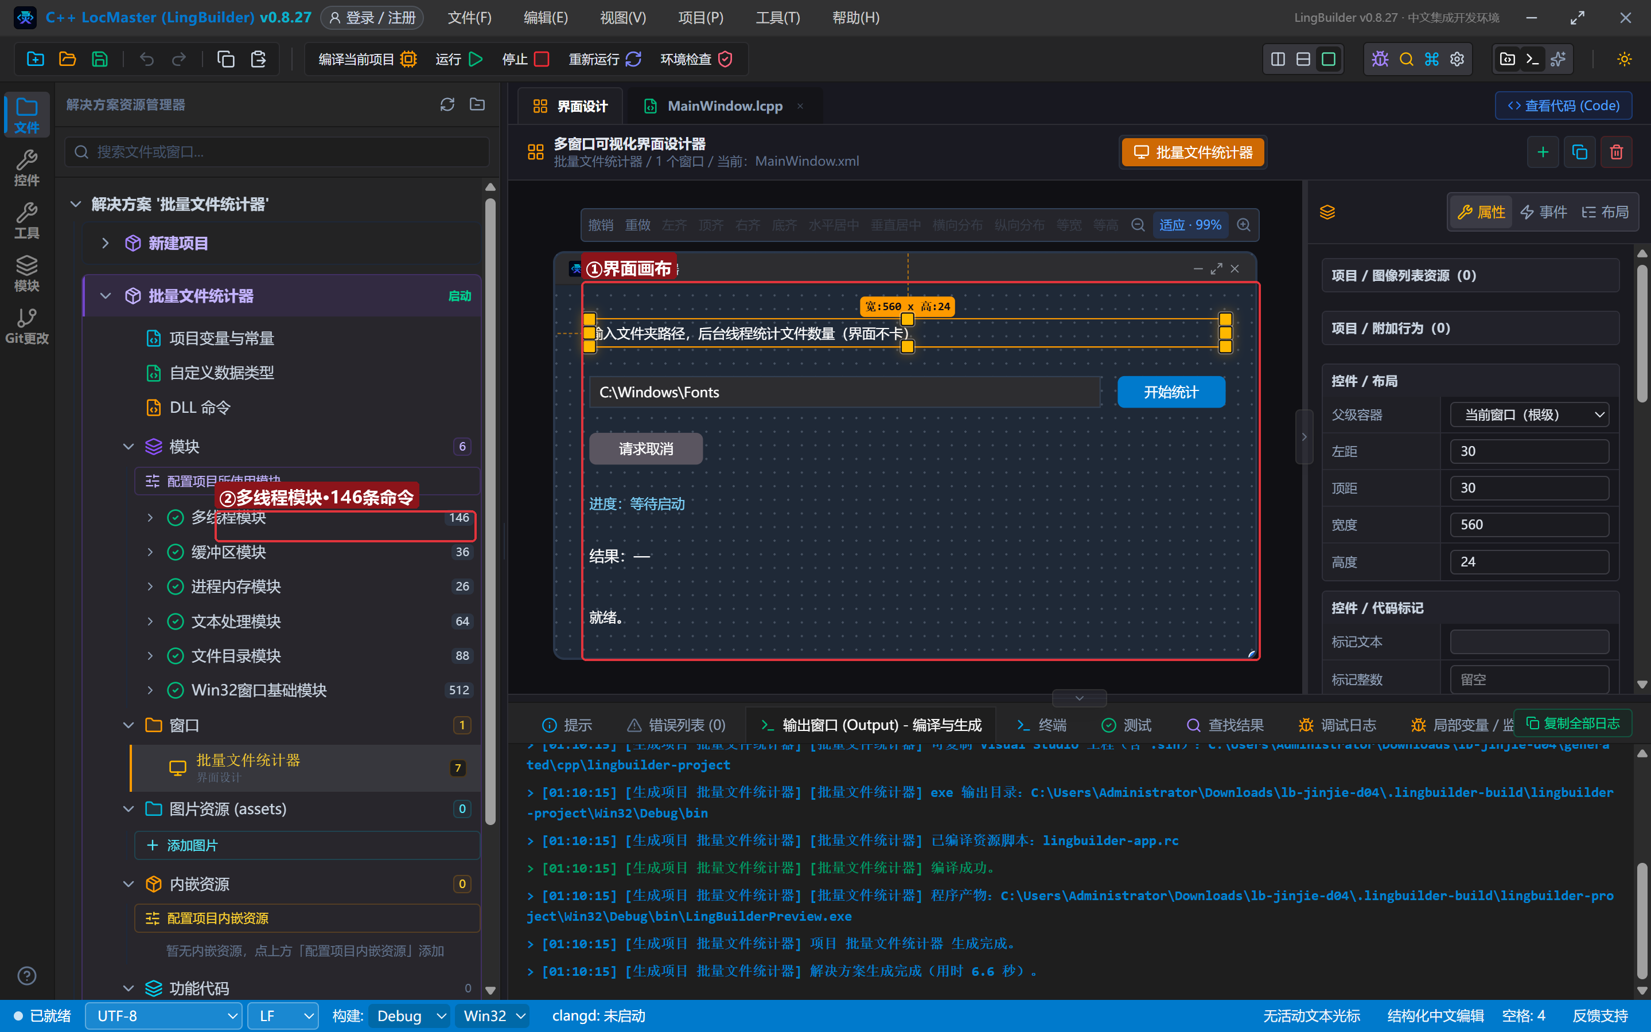Open 控件 sidebar panel
Image resolution: width=1651 pixels, height=1032 pixels.
26,168
